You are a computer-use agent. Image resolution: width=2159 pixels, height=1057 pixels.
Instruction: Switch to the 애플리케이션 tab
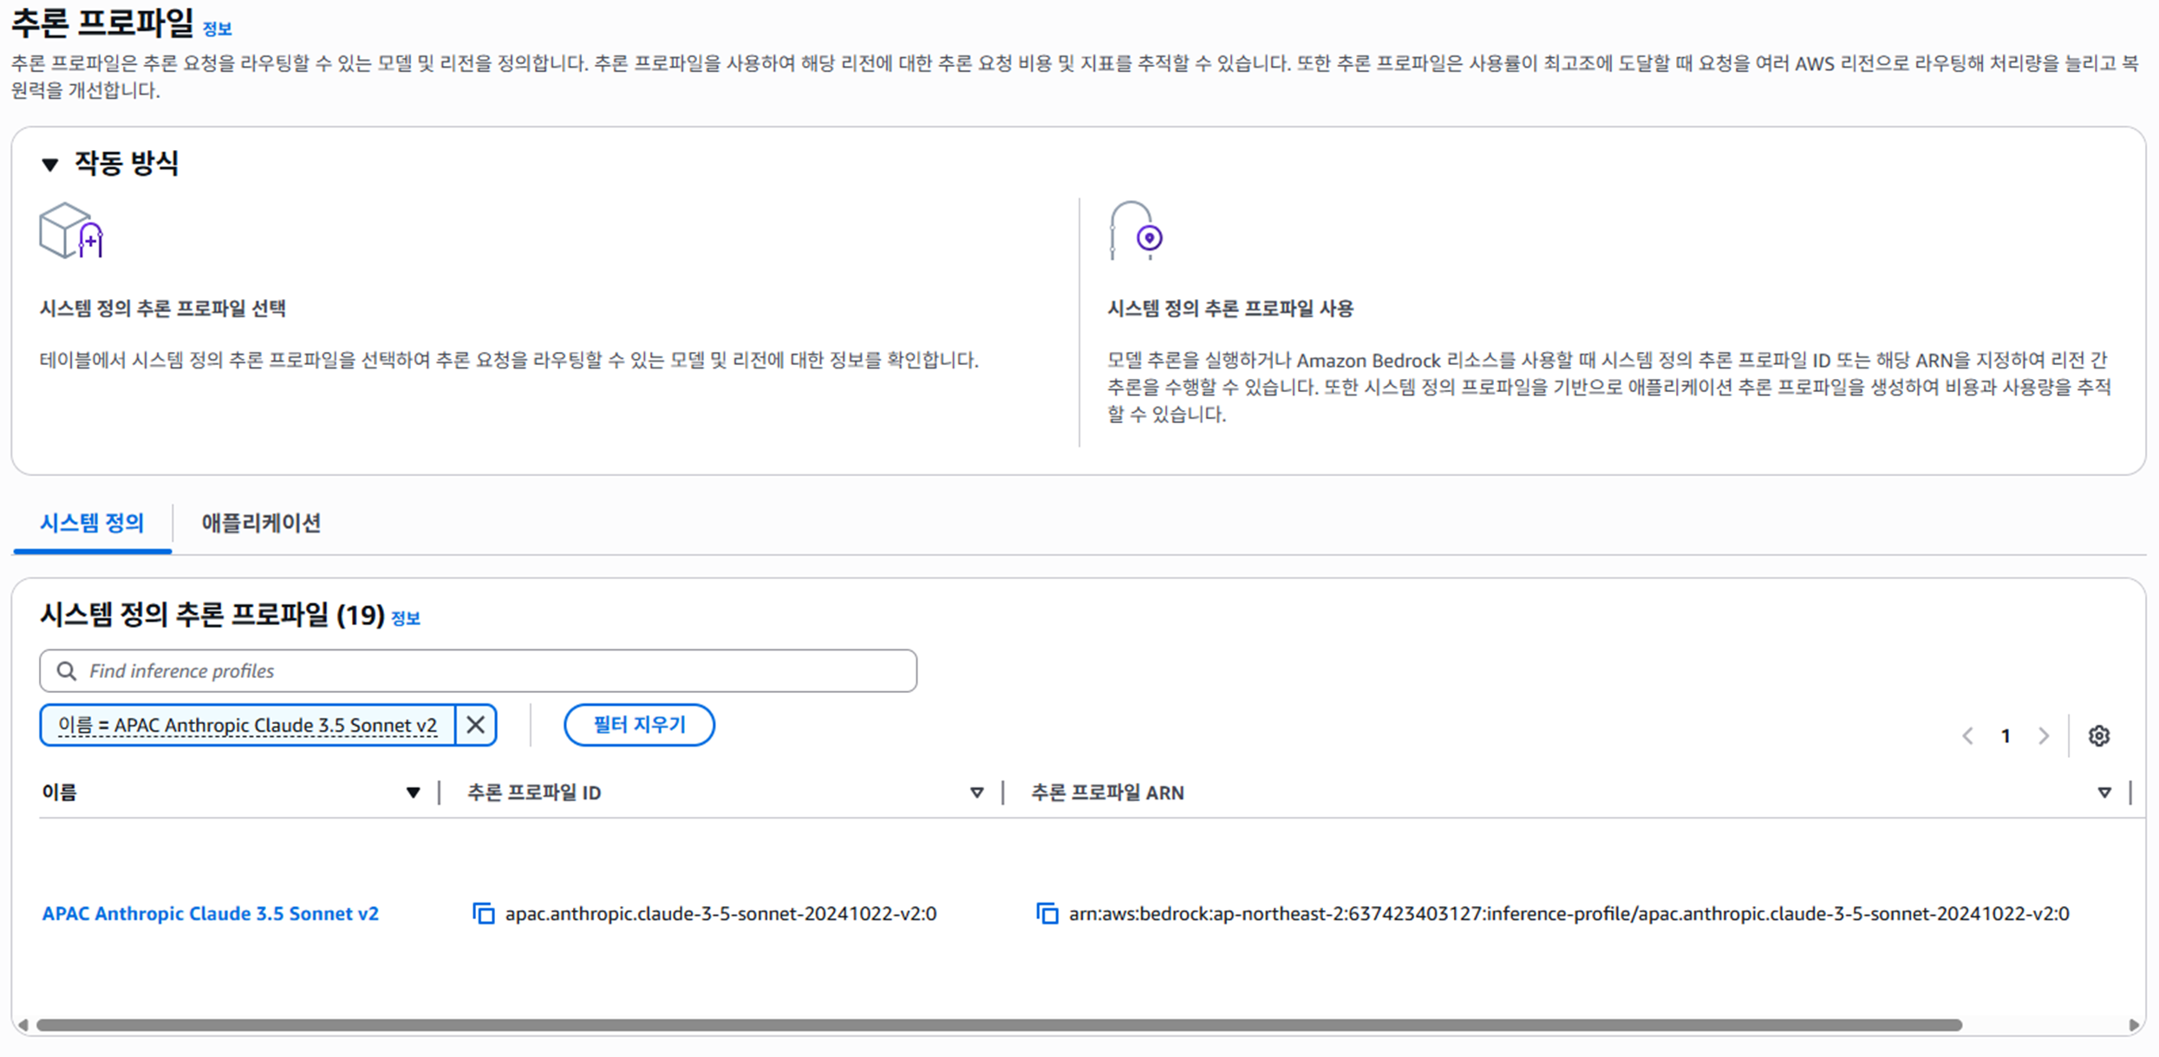[x=261, y=523]
